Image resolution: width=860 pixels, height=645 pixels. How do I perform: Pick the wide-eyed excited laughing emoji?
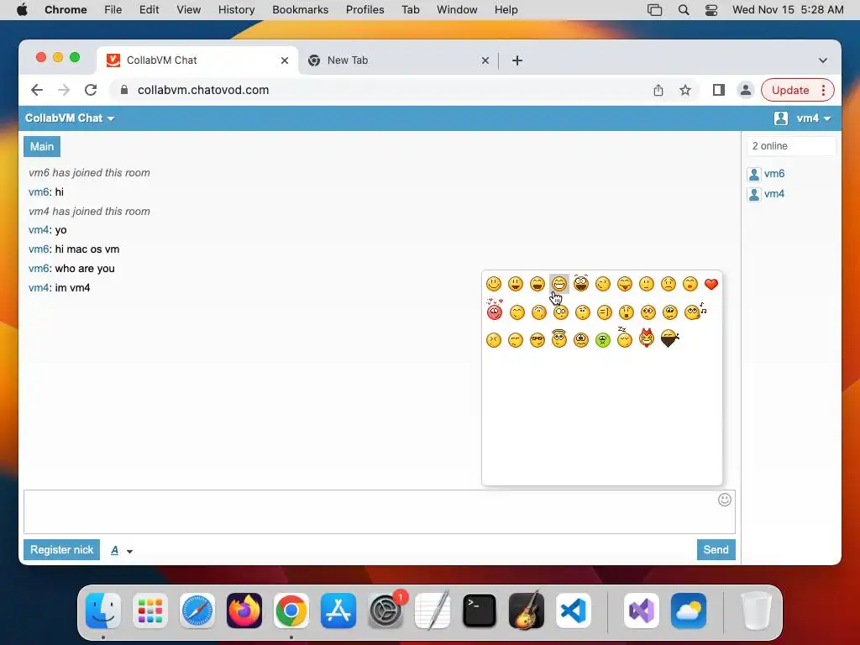581,283
